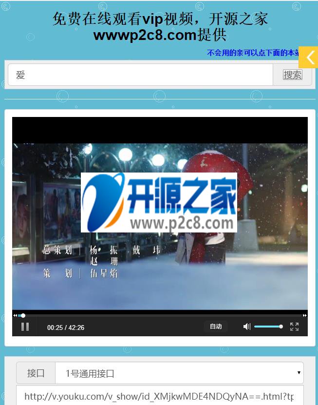Click the rewind arrows on progress bar
The width and height of the screenshot is (318, 405).
(x=15, y=315)
